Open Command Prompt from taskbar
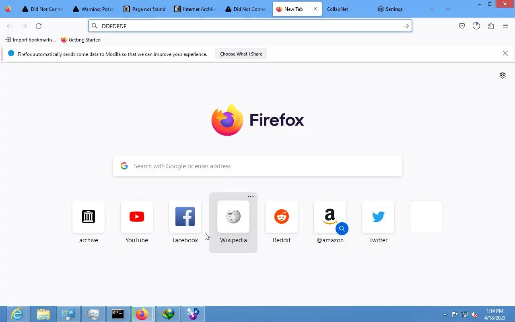This screenshot has width=515, height=322. pos(118,314)
